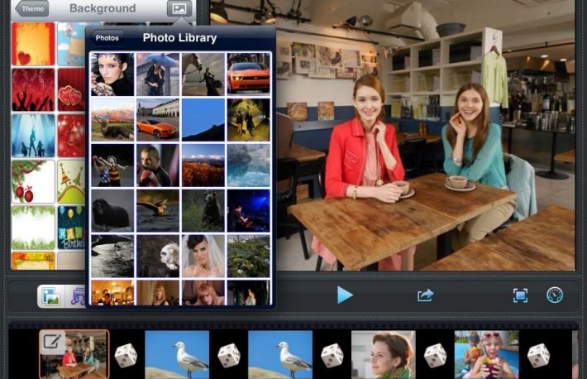Select the smiling woman slide in timeline
The image size is (587, 379).
pyautogui.click(x=383, y=355)
